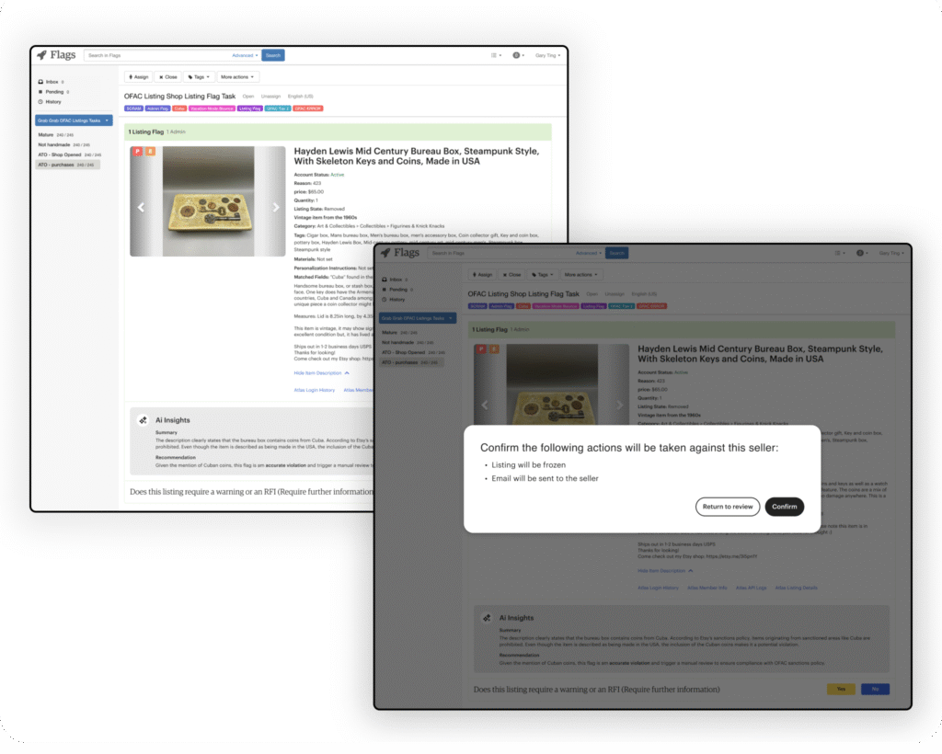Open Inbox in the back window sidebar

[52, 82]
